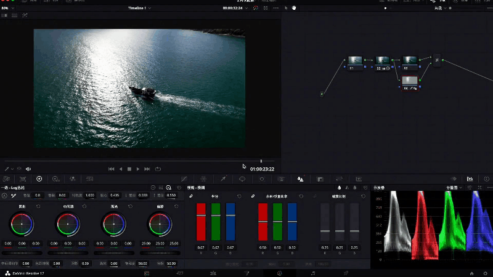Toggle split screen viewer mode
Viewport: 493px width, 277px height.
click(14, 15)
